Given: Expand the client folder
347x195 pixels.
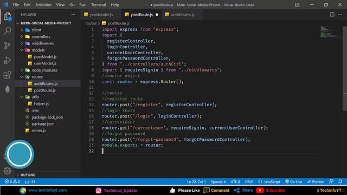Looking at the screenshot, I should click(22, 30).
